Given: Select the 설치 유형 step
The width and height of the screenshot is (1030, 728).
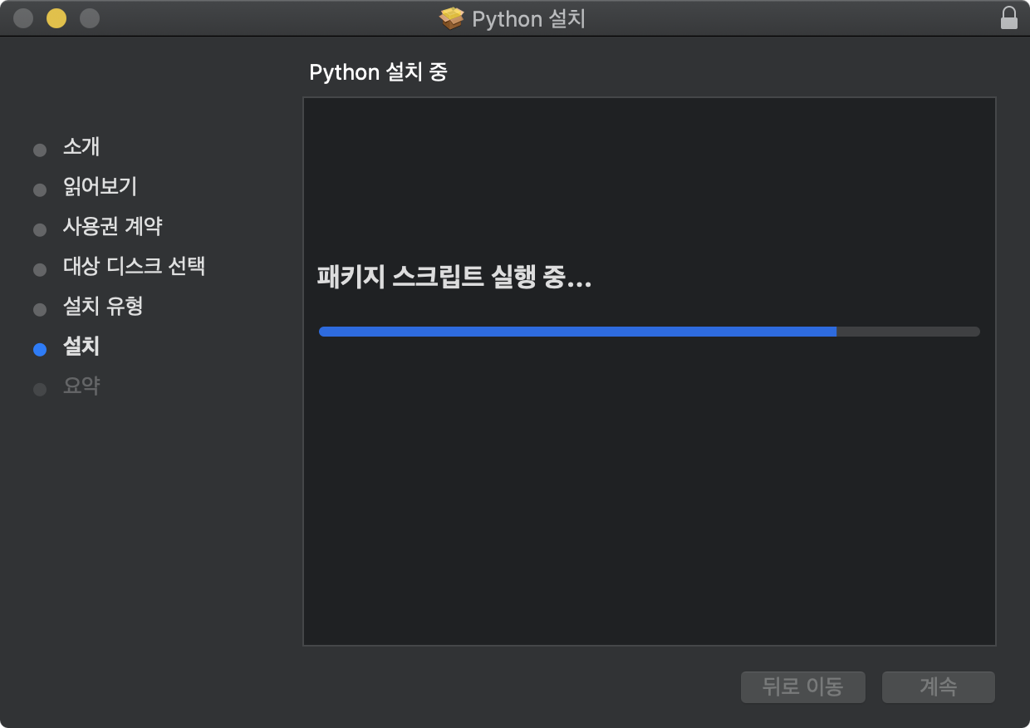Looking at the screenshot, I should coord(103,307).
